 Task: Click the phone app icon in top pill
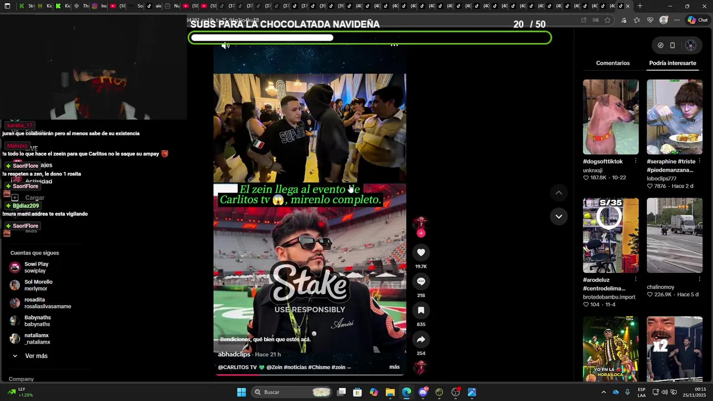pyautogui.click(x=672, y=45)
